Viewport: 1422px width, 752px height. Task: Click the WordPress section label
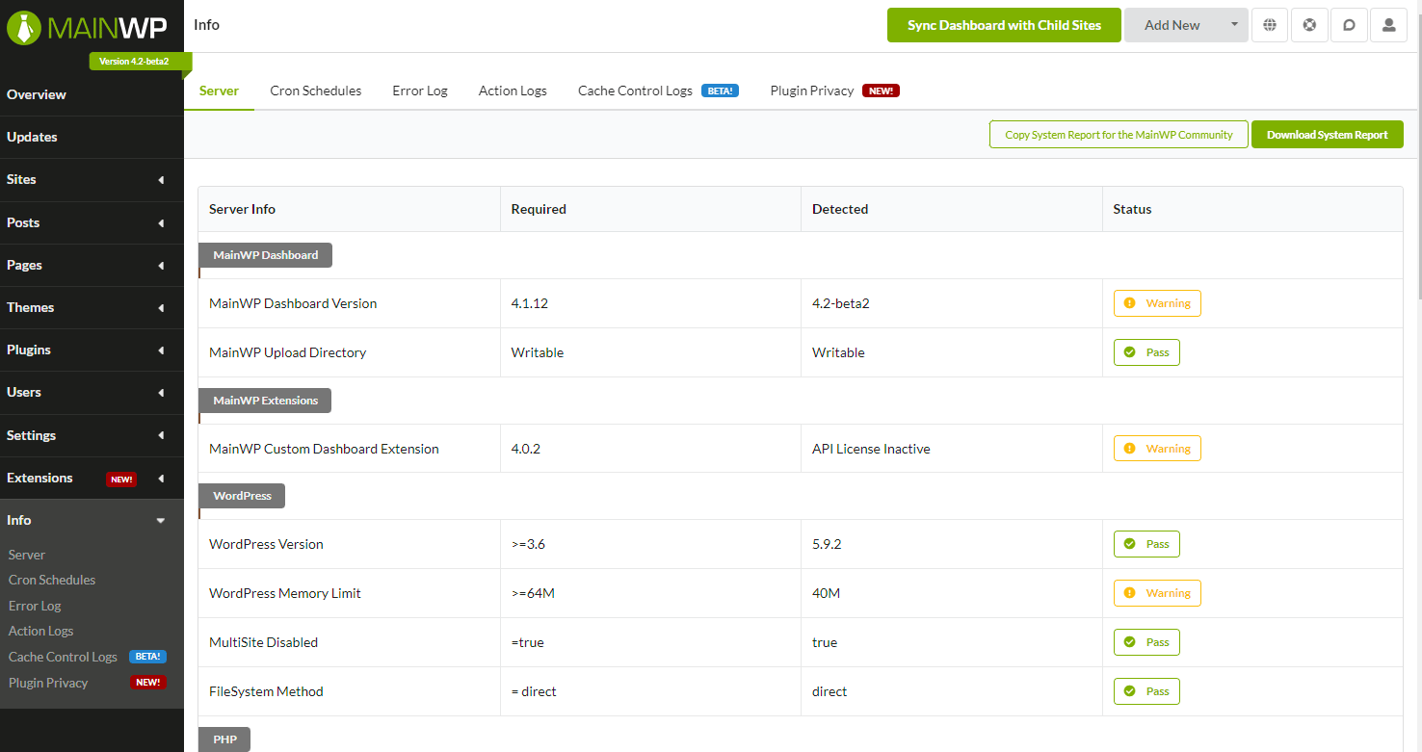[x=242, y=496]
